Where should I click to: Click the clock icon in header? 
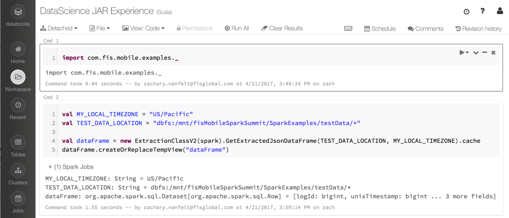pos(466,12)
